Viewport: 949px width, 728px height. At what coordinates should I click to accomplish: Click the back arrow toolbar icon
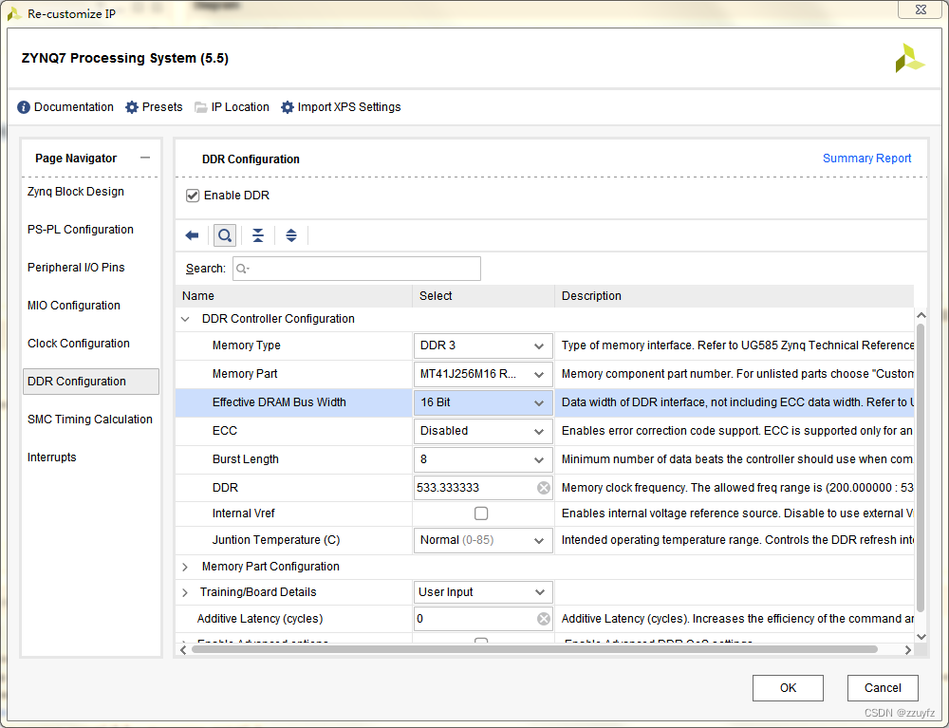tap(192, 235)
